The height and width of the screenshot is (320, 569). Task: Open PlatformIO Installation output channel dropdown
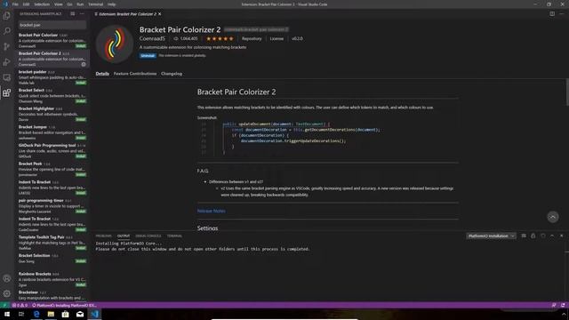pyautogui.click(x=491, y=236)
